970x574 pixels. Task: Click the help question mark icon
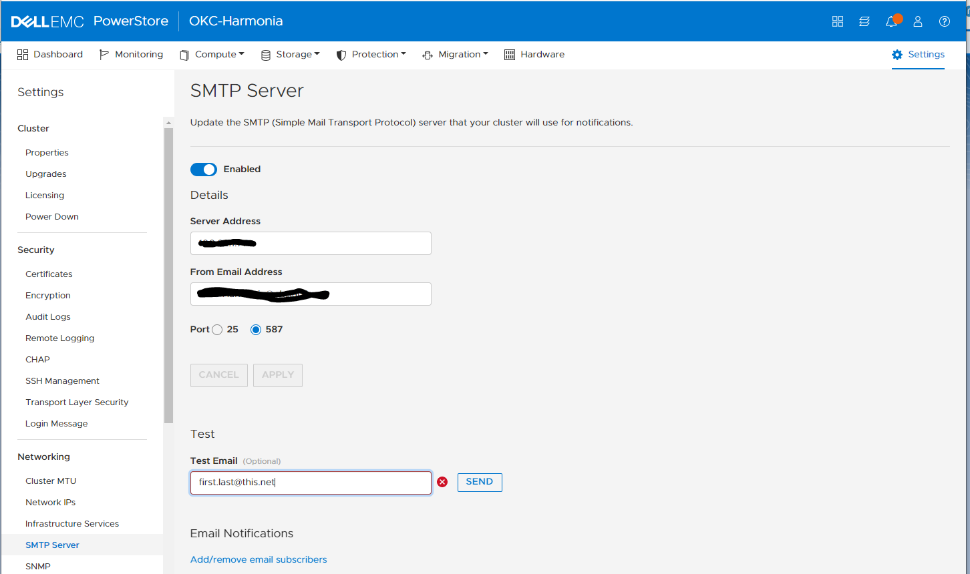click(945, 21)
